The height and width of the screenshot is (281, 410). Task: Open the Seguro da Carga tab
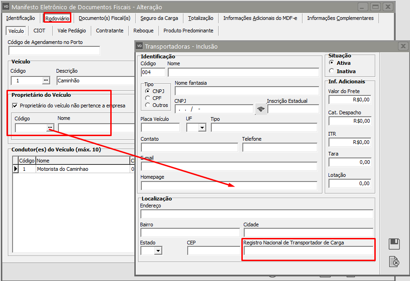pyautogui.click(x=158, y=18)
